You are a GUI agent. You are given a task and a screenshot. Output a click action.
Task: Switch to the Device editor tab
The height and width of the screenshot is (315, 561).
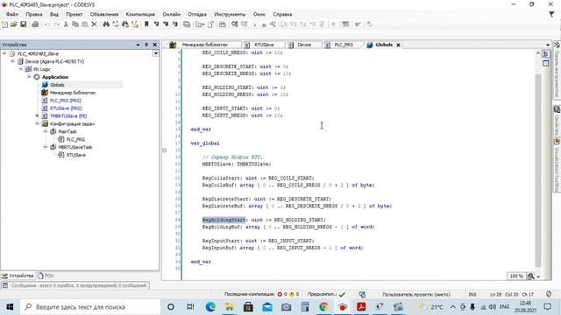[304, 45]
